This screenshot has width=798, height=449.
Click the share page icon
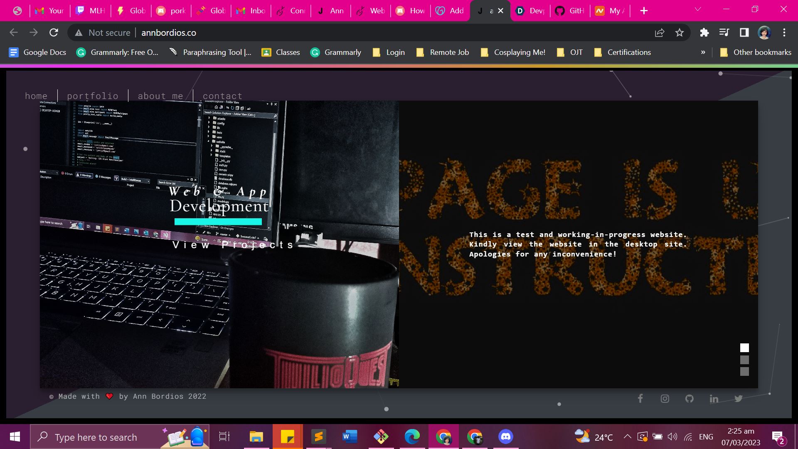click(x=659, y=33)
